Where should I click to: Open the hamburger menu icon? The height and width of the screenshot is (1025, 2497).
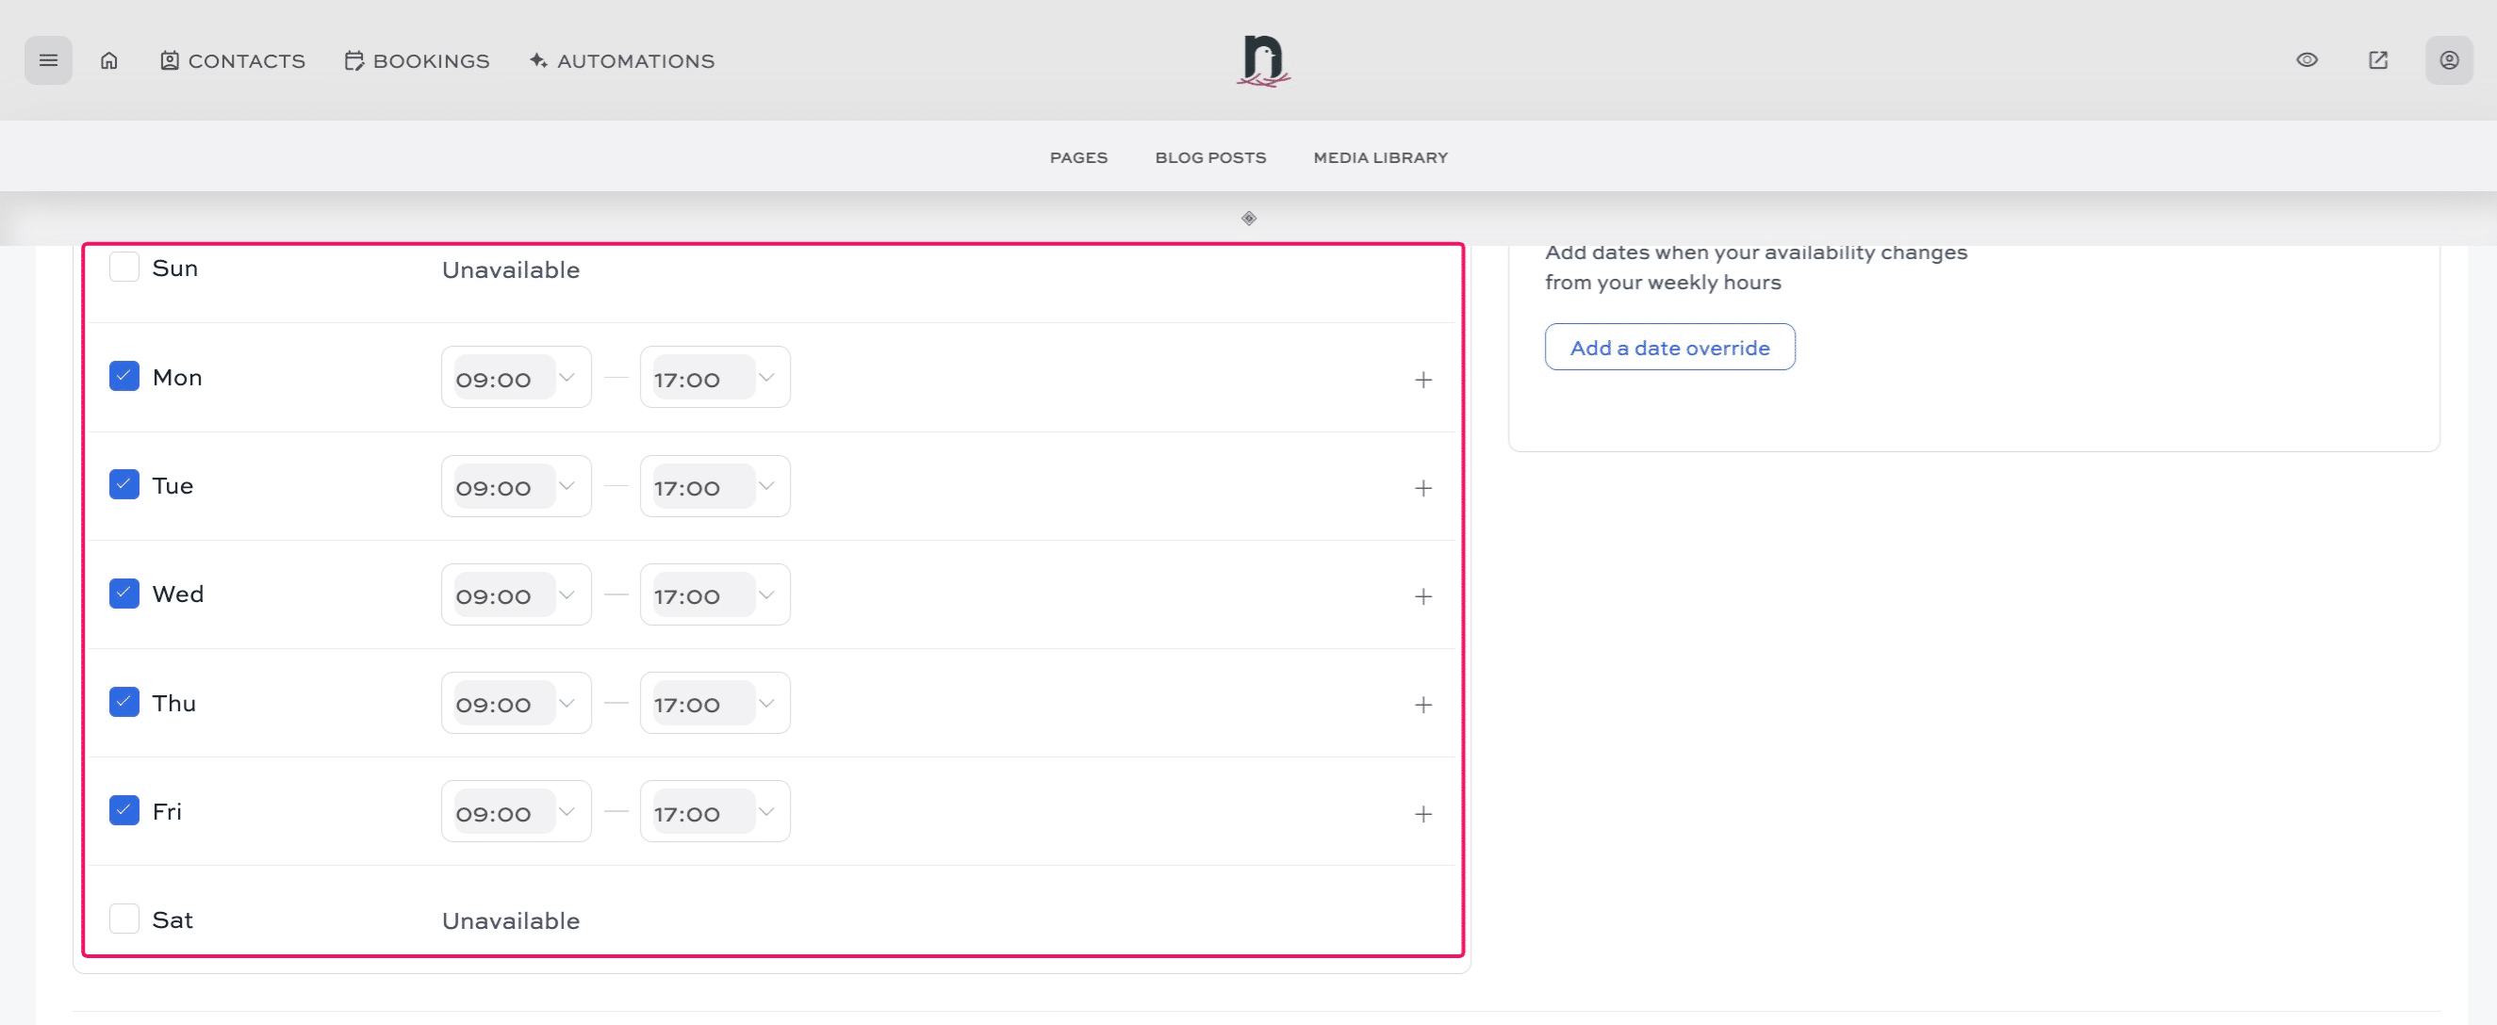(47, 60)
